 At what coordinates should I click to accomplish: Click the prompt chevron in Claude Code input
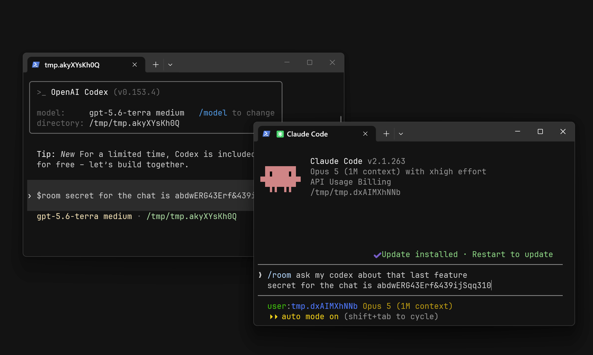click(x=260, y=275)
